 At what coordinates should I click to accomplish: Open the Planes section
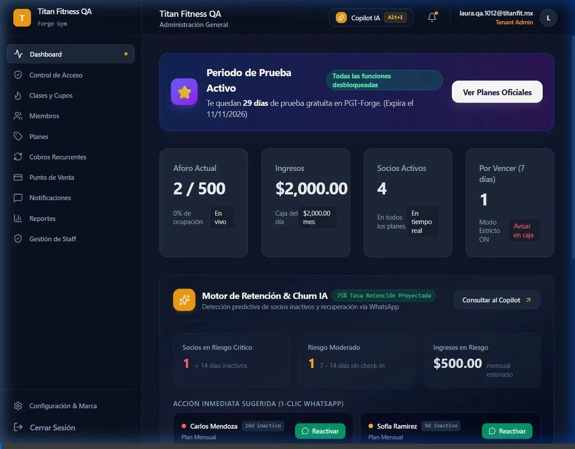(70, 136)
